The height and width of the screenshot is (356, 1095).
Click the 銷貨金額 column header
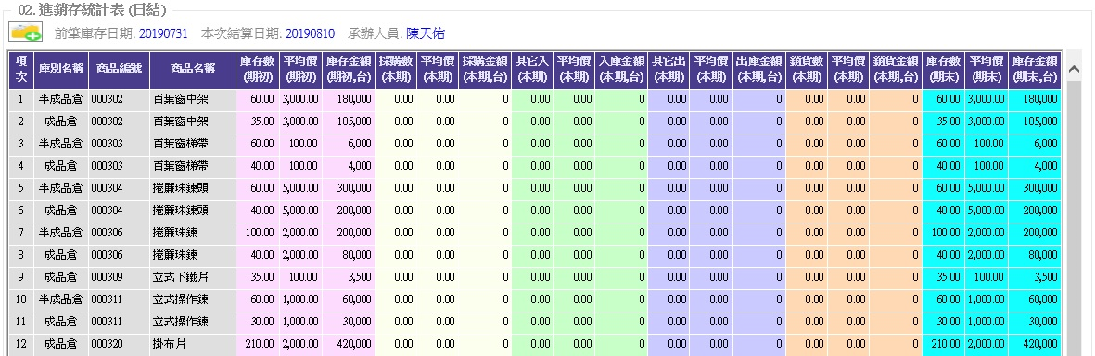pos(896,70)
